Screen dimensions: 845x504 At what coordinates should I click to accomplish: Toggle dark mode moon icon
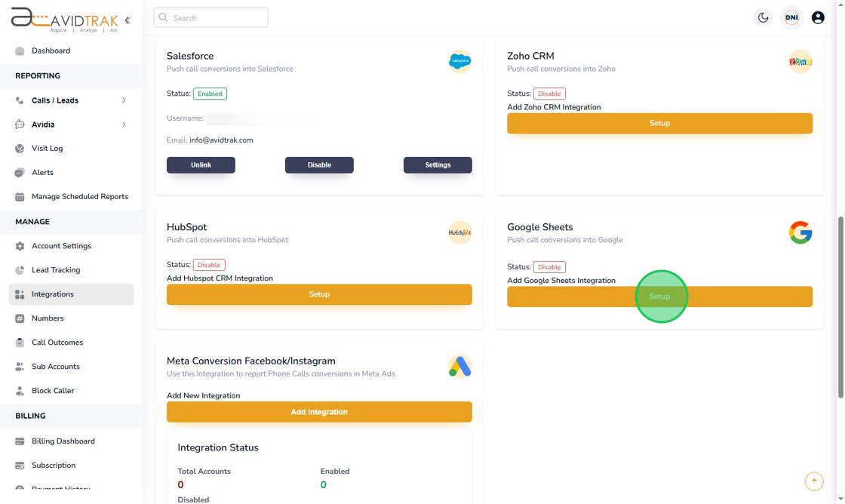(x=763, y=17)
